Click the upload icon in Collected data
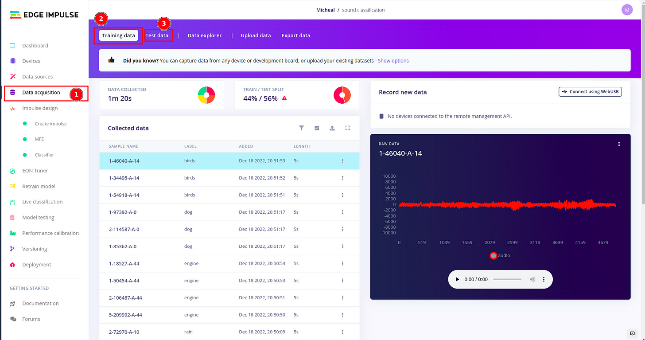This screenshot has height=340, width=645. coord(332,128)
